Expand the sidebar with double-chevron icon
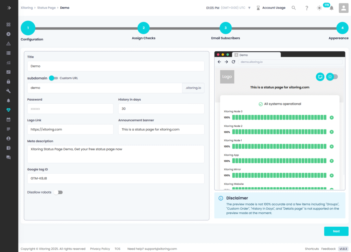 point(9,8)
